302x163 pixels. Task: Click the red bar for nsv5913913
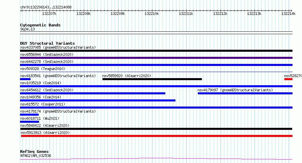point(157,136)
